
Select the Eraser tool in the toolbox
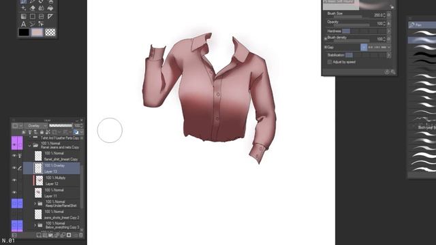[x=33, y=8]
